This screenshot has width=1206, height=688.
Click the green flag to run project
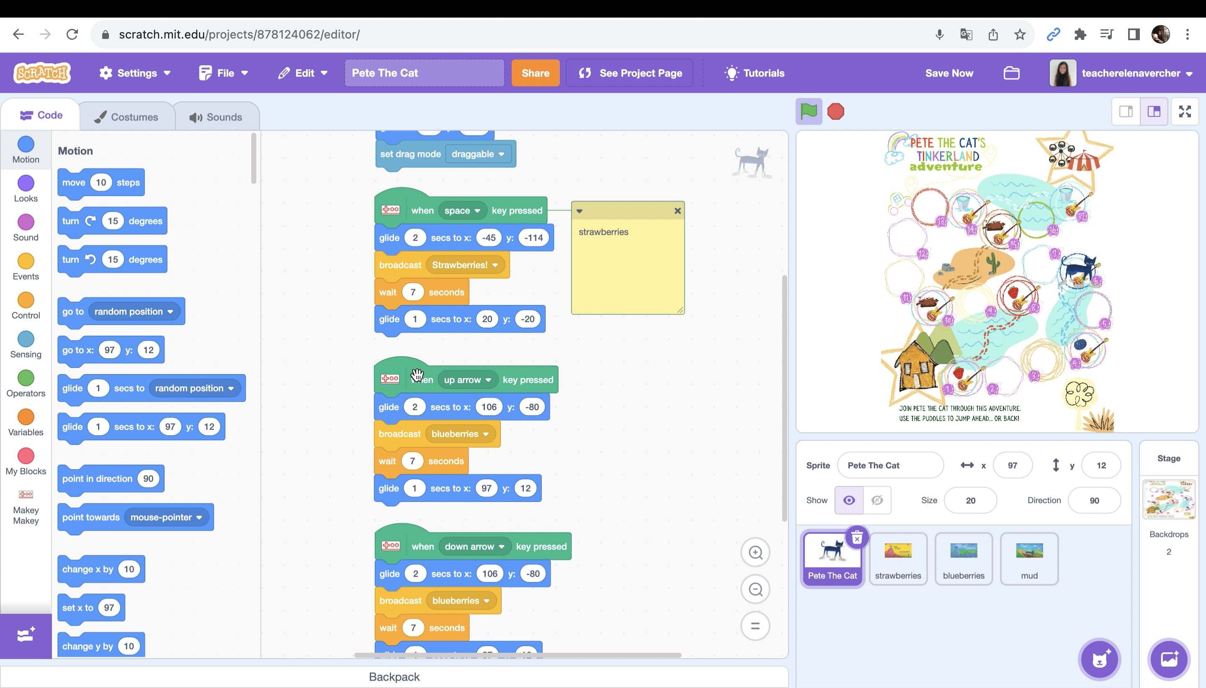[x=809, y=112]
